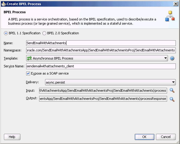Image resolution: width=180 pixels, height=144 pixels.
Task: Cancel the Create BPEL Process dialog
Action: (x=166, y=137)
